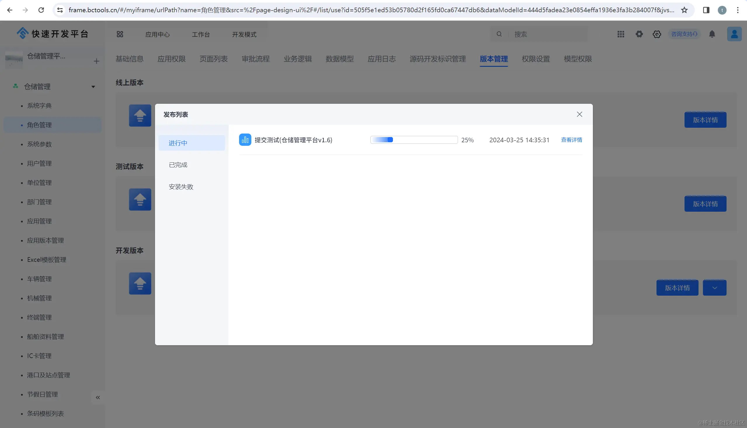The image size is (747, 428).
Task: Select the 安装失败 tab
Action: 181,187
